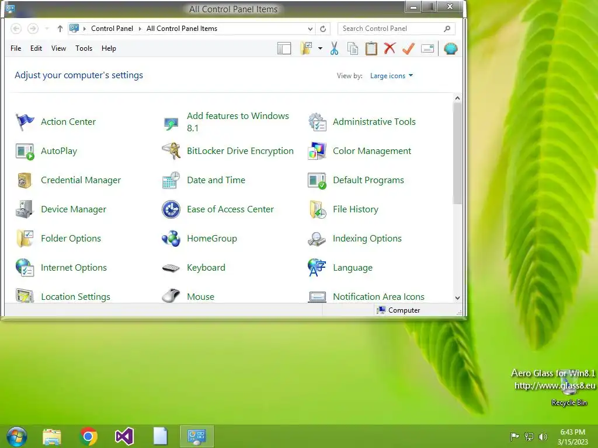Open the Language icon
The height and width of the screenshot is (448, 598).
point(317,268)
